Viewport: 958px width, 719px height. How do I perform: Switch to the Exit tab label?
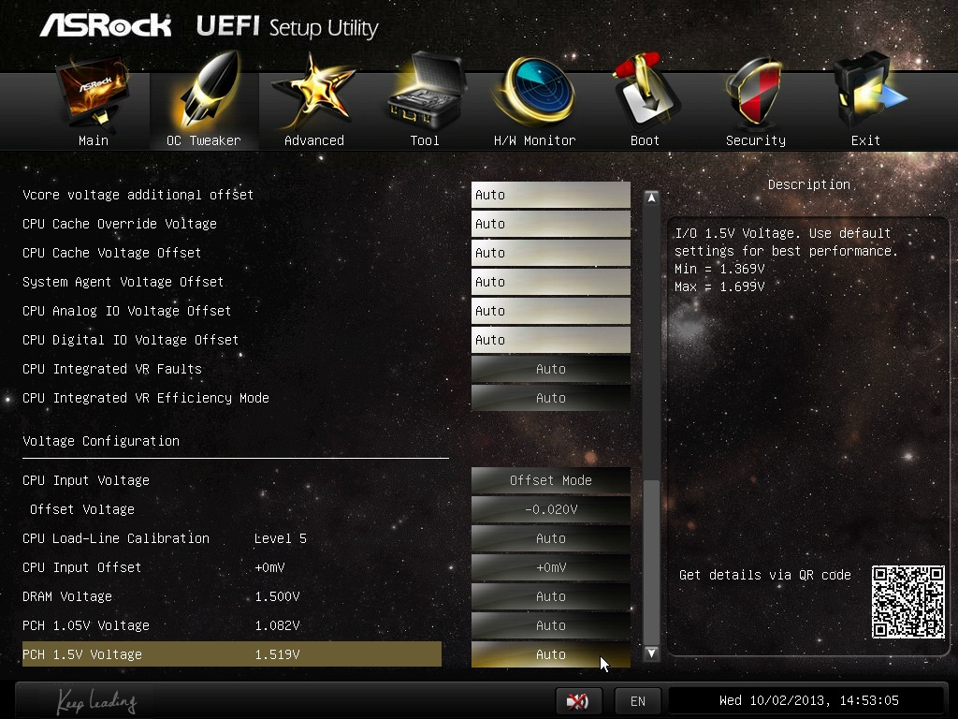(x=865, y=140)
